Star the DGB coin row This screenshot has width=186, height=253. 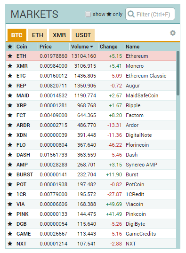click(x=10, y=224)
